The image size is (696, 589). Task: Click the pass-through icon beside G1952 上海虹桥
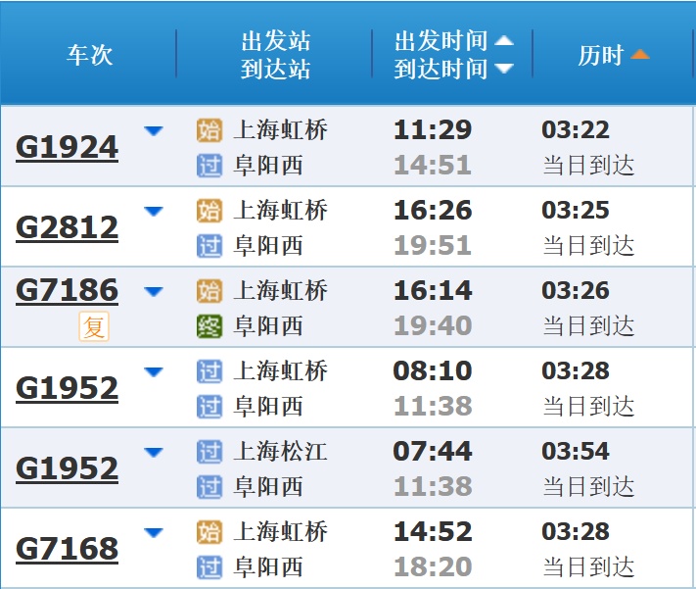coord(209,371)
